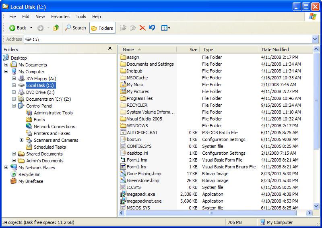Viewport: 322px width, 228px height.
Task: Click the Search toolbar button
Action: tap(75, 28)
